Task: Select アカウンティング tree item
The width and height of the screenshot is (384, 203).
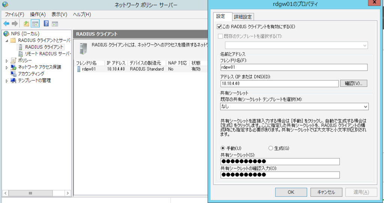Action: tap(31, 74)
